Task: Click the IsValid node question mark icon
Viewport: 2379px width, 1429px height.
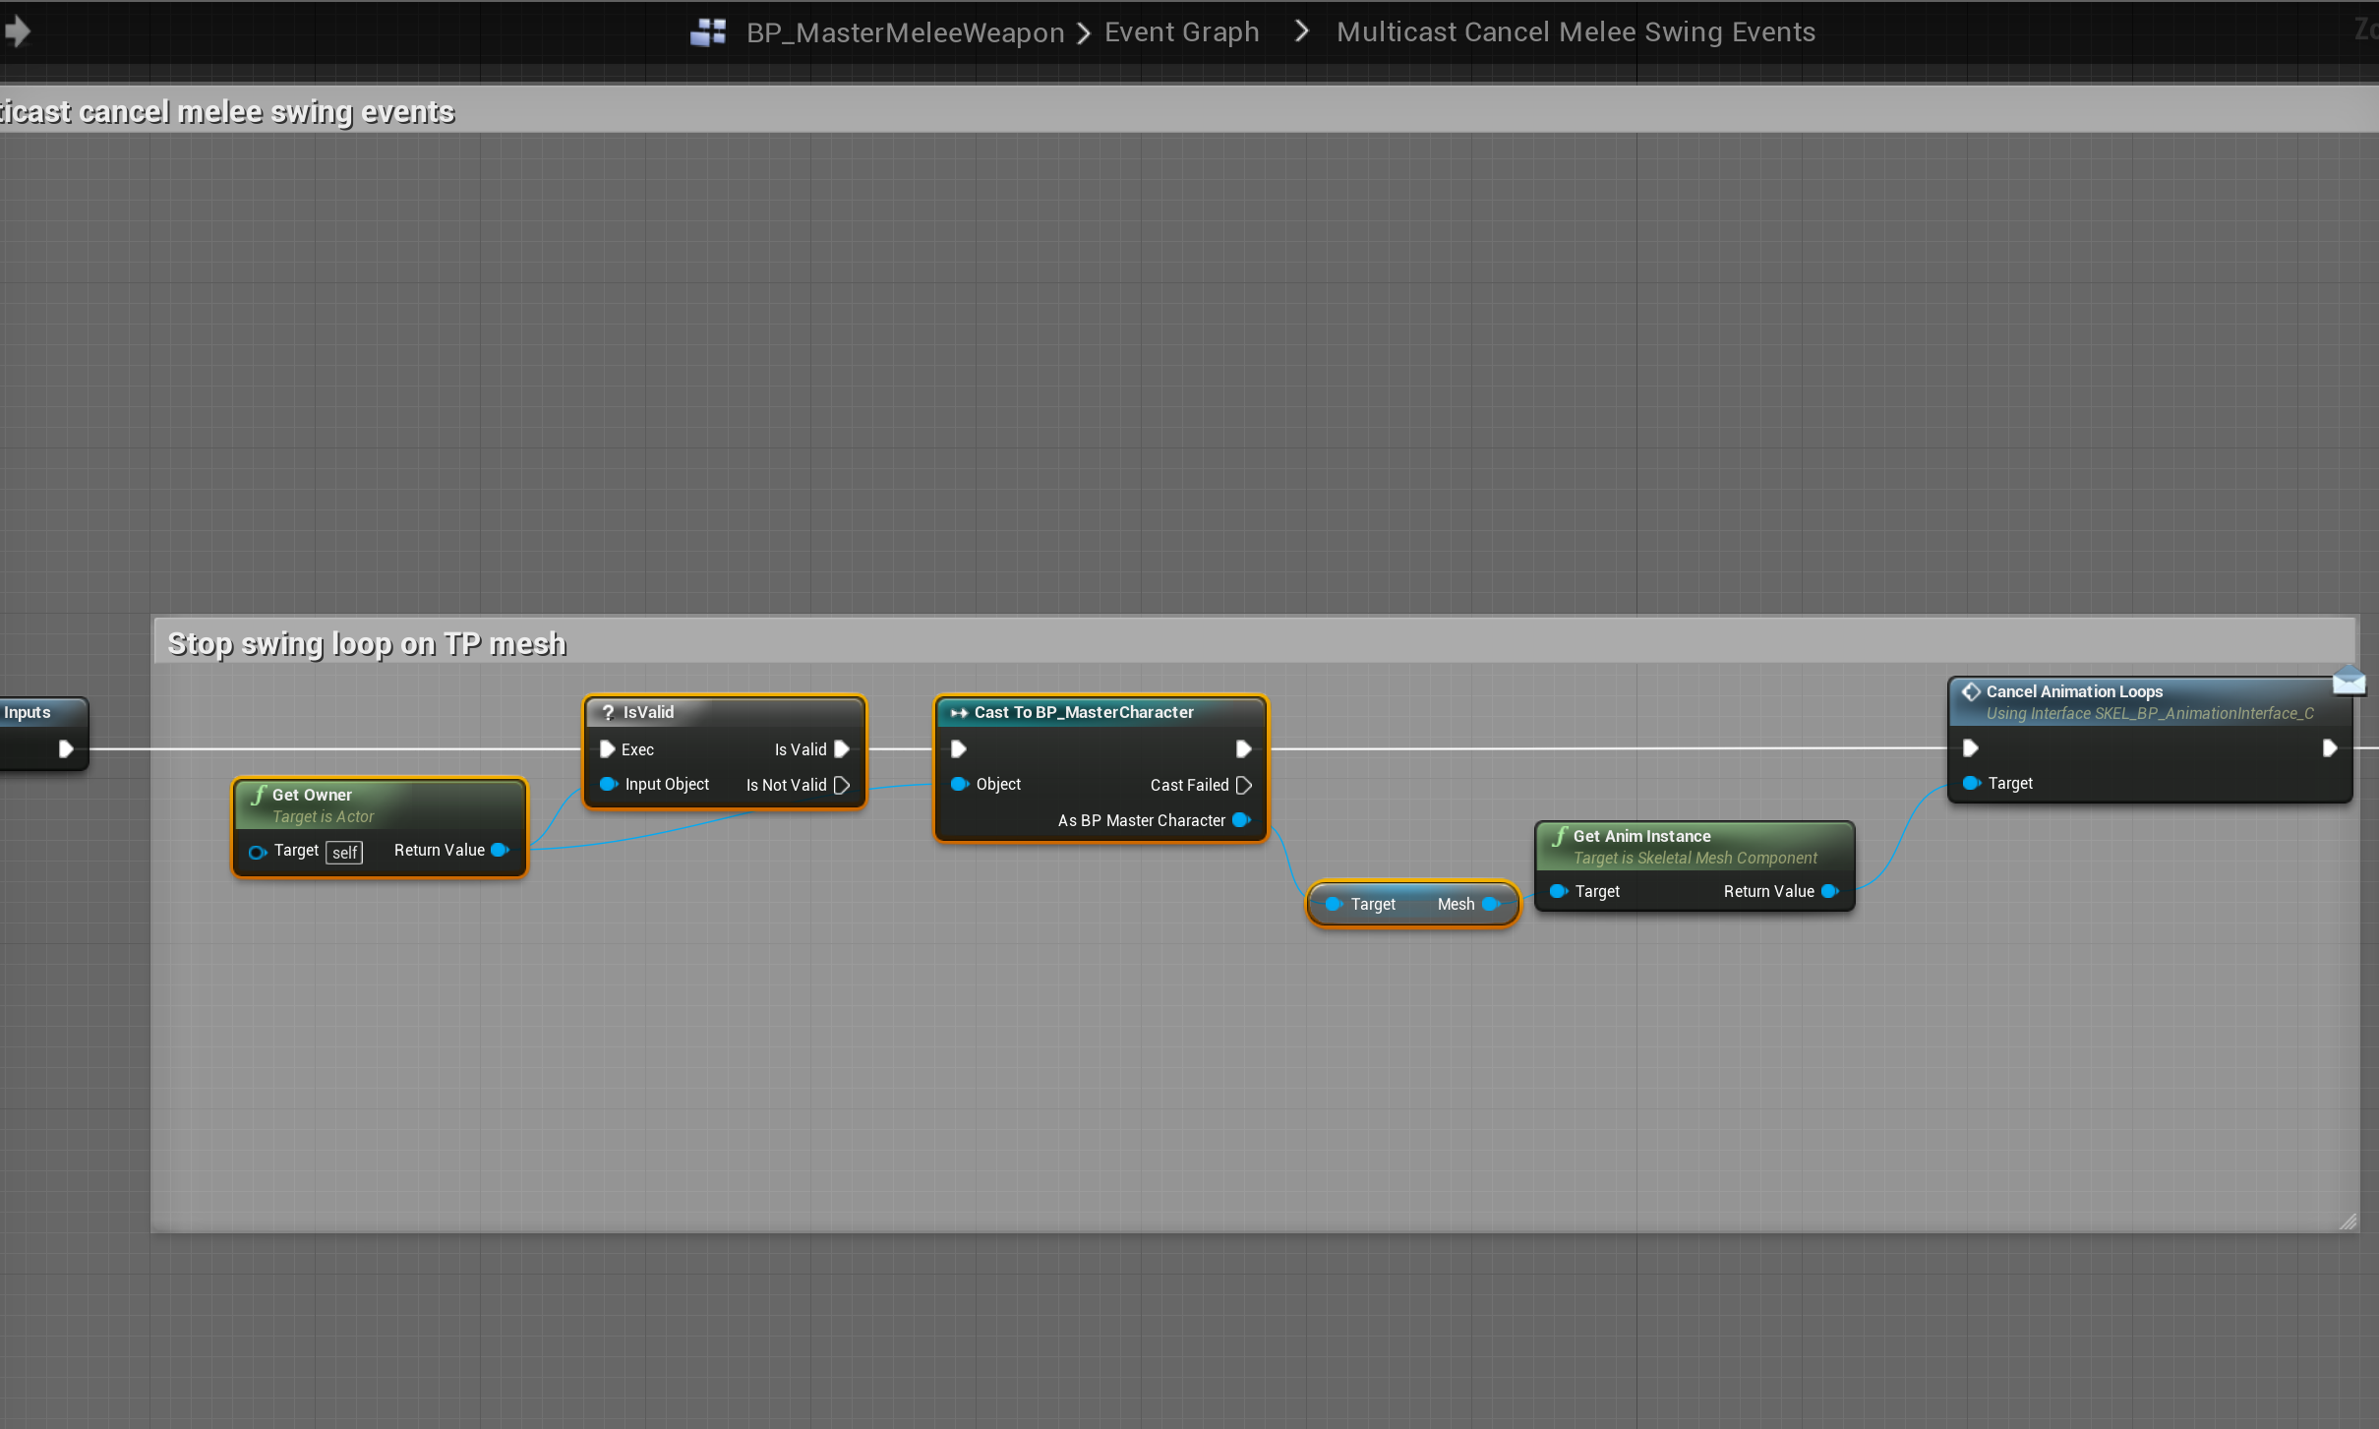Action: [608, 712]
